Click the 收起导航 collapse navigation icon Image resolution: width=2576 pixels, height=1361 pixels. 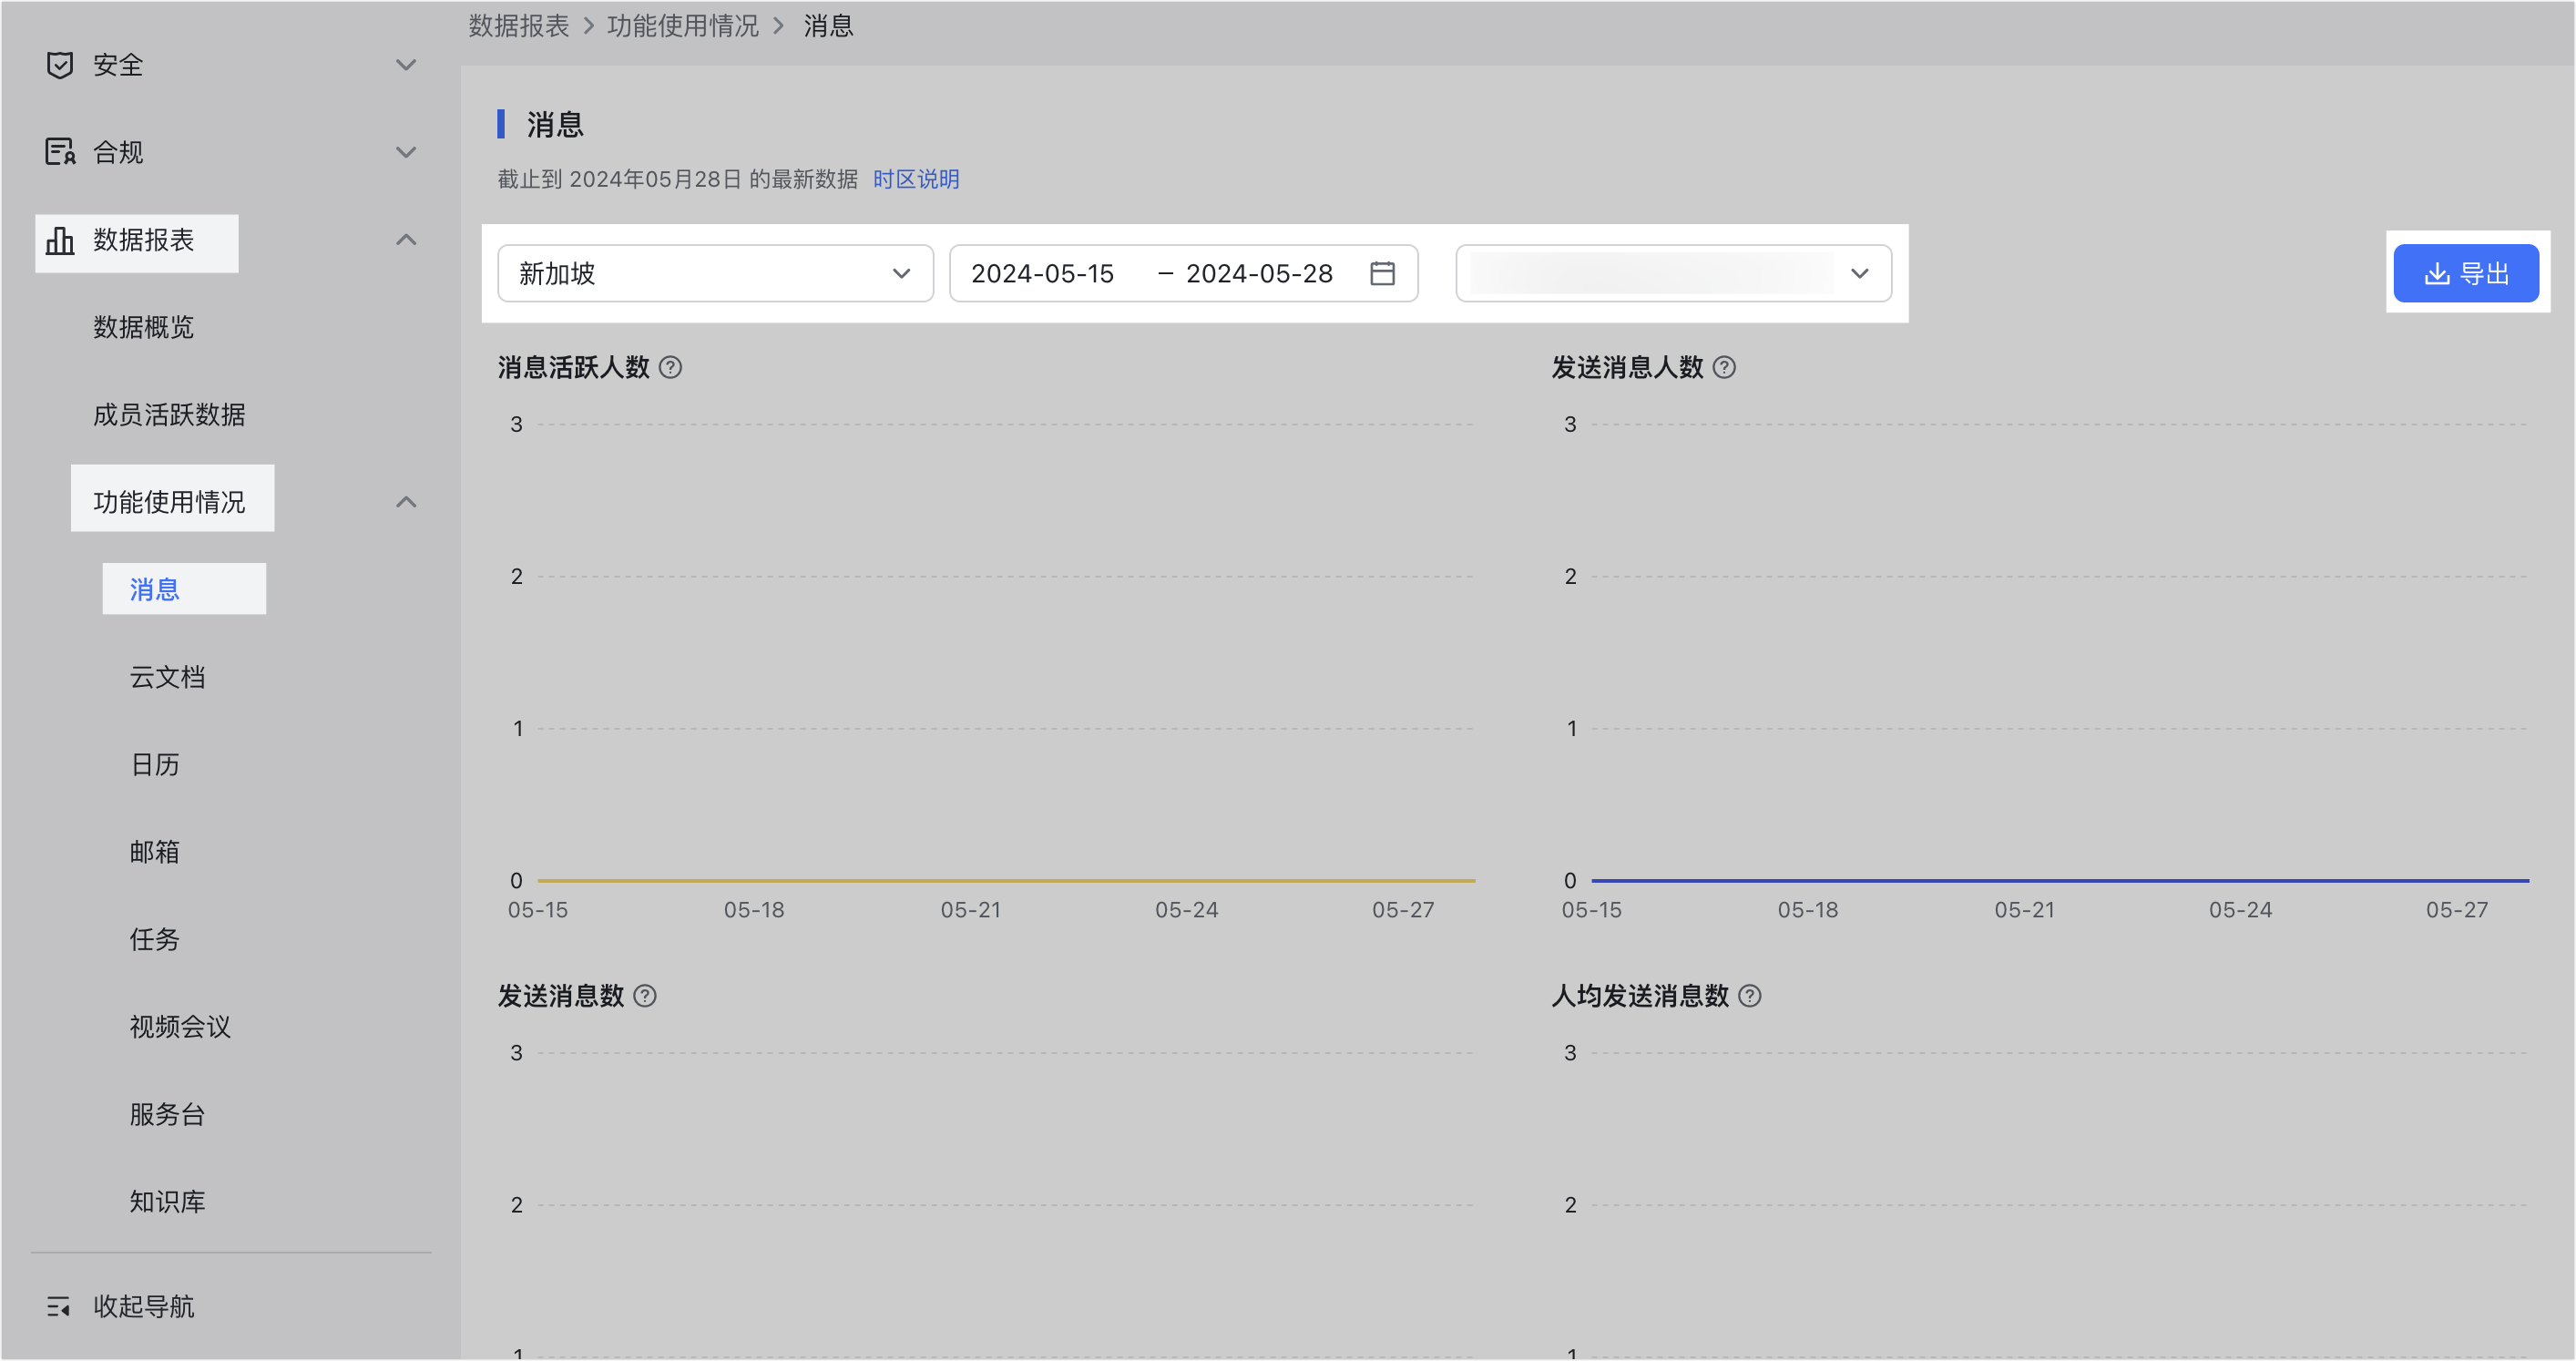click(x=58, y=1306)
